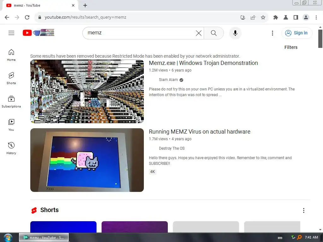This screenshot has width=323, height=242.
Task: Clear the search box with X
Action: (199, 33)
